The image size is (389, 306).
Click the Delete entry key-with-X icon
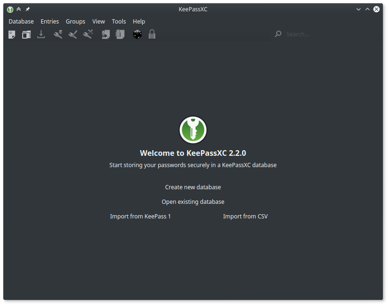coord(88,34)
